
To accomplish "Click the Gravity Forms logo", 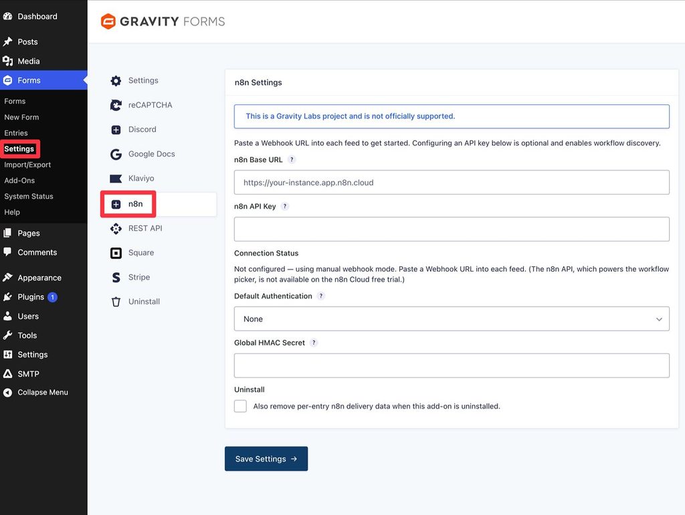I will point(163,21).
